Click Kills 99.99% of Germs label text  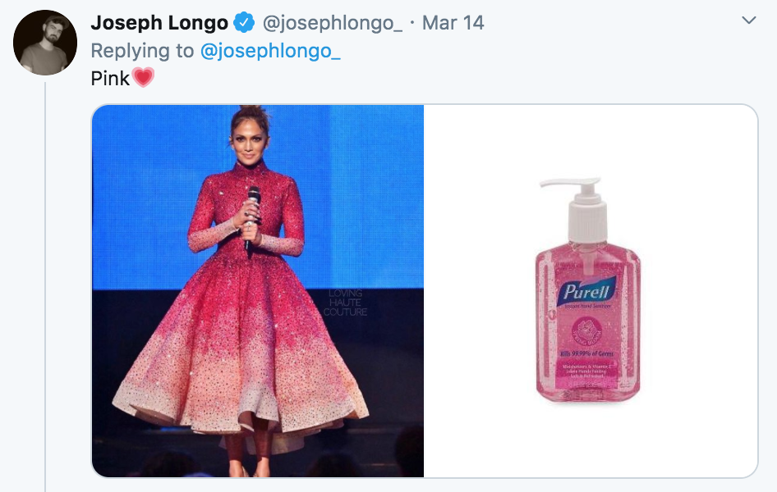click(587, 353)
